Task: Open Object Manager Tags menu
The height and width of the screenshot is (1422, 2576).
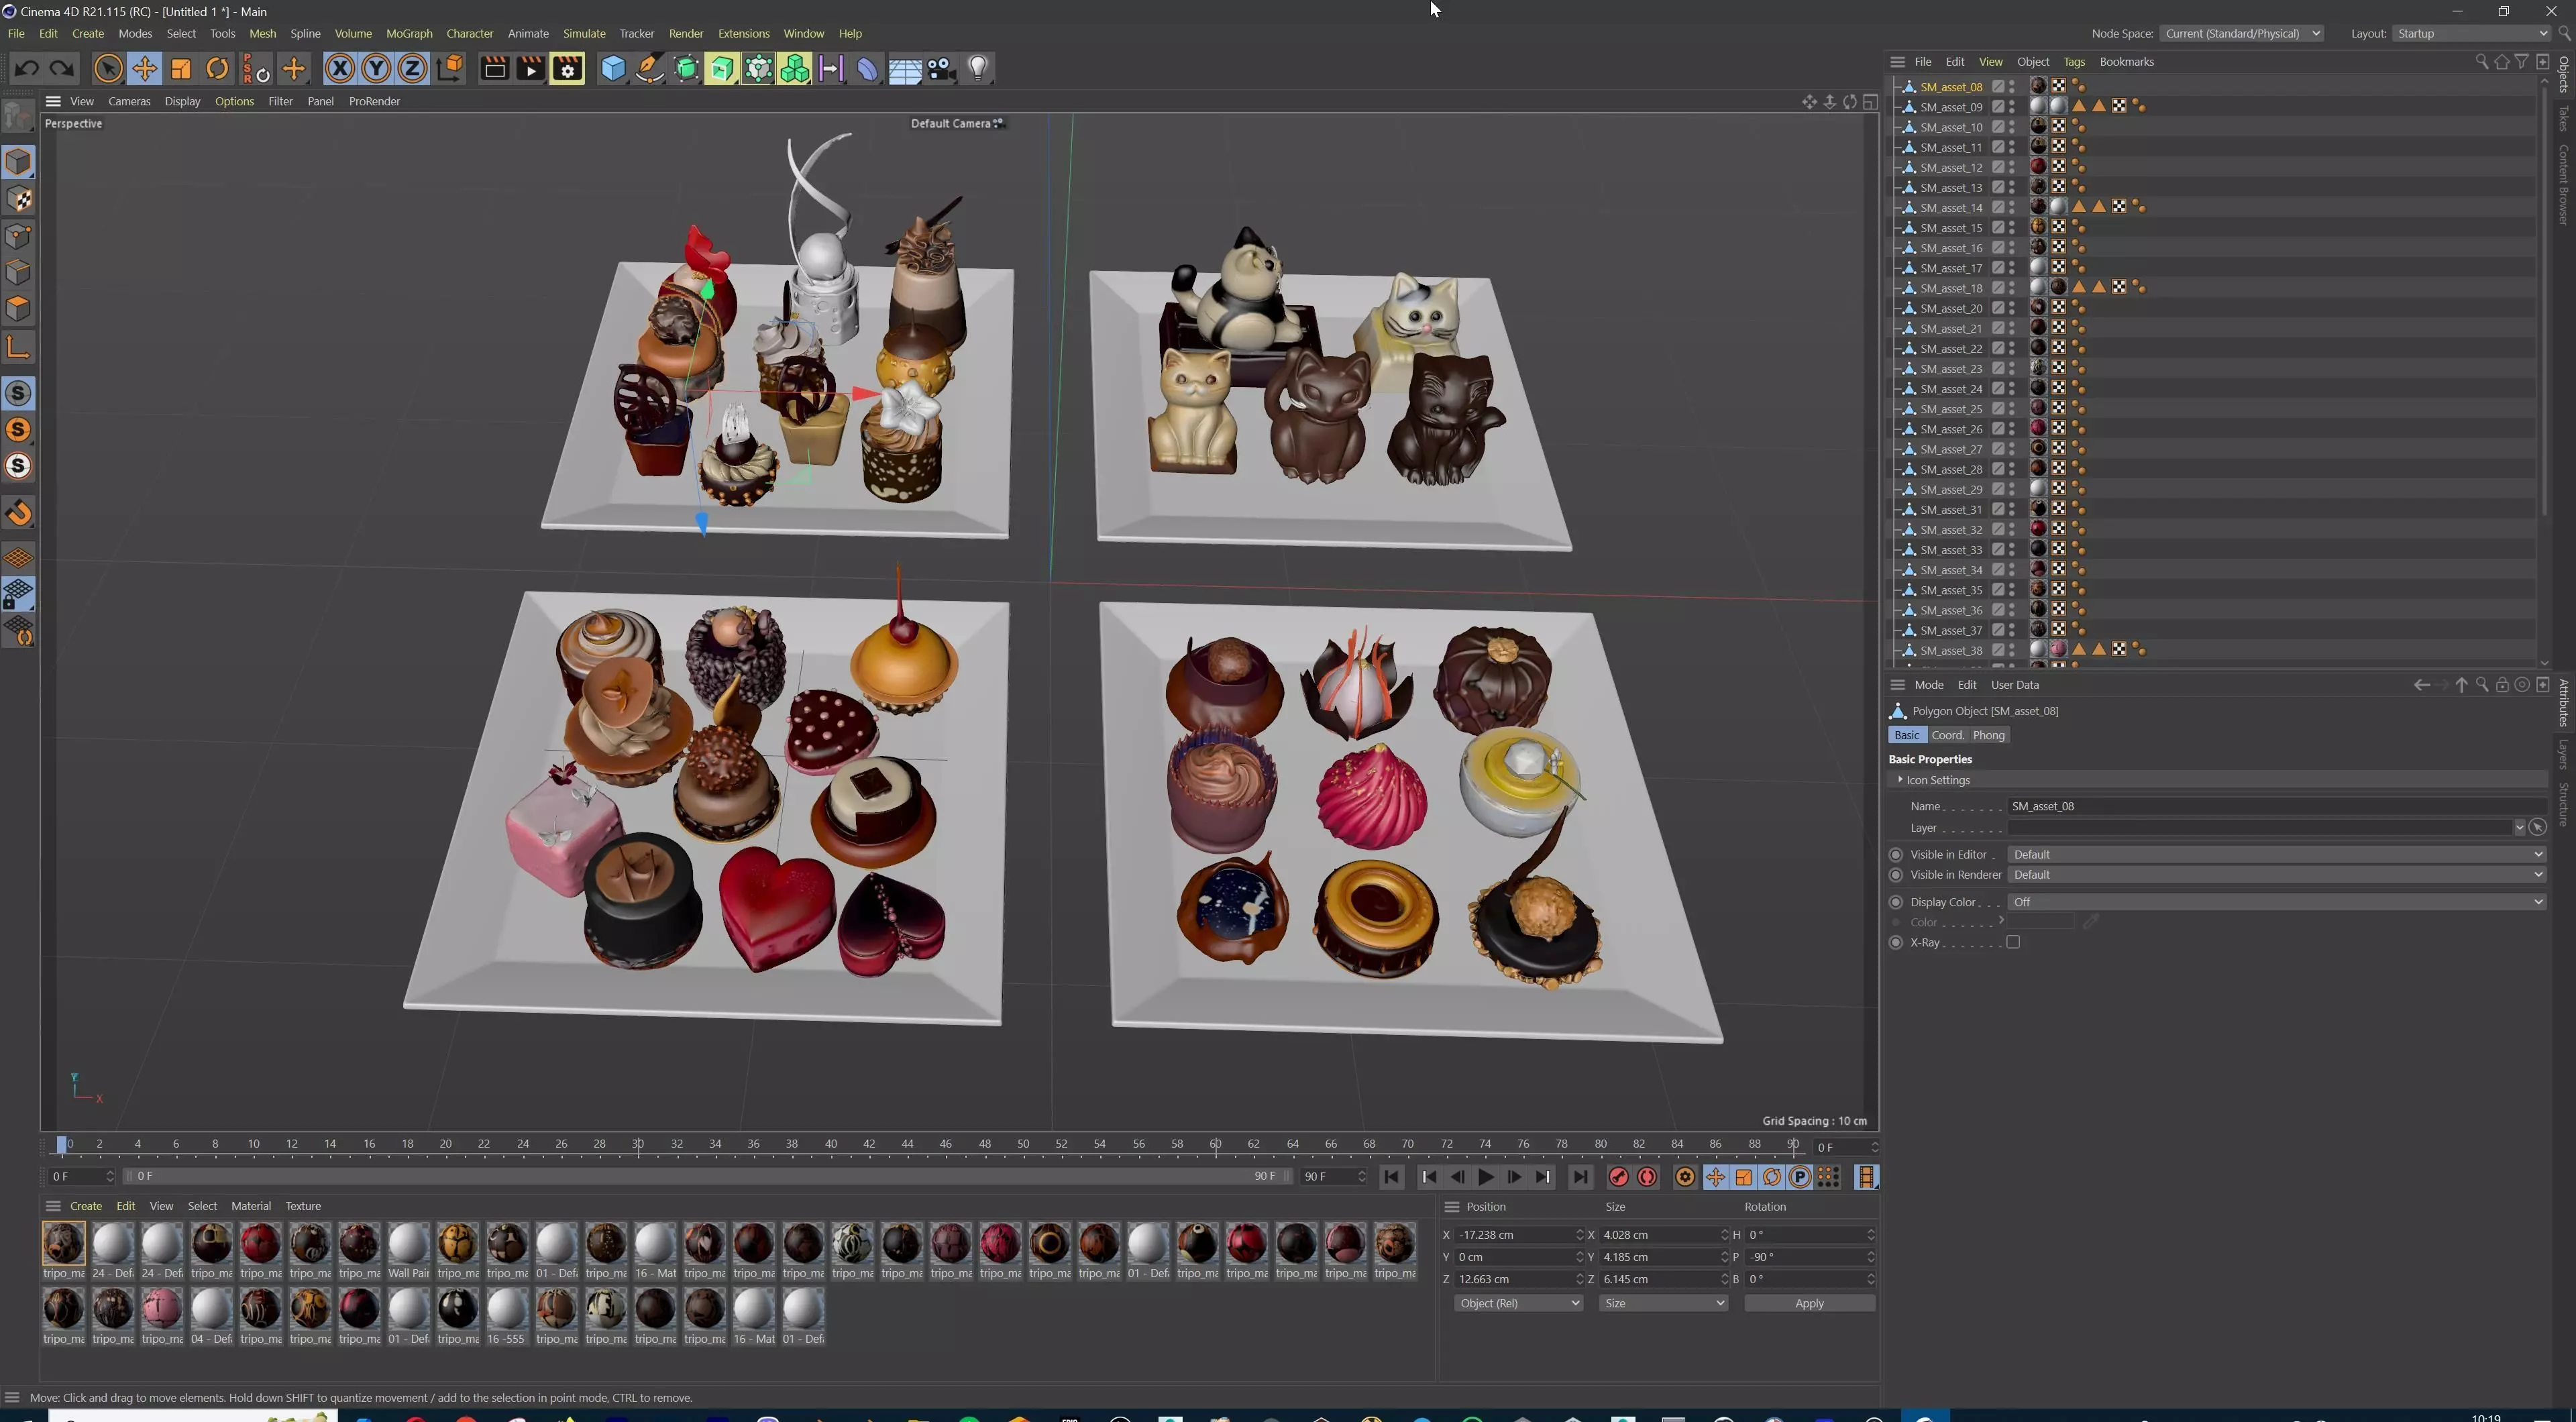Action: click(x=2074, y=61)
